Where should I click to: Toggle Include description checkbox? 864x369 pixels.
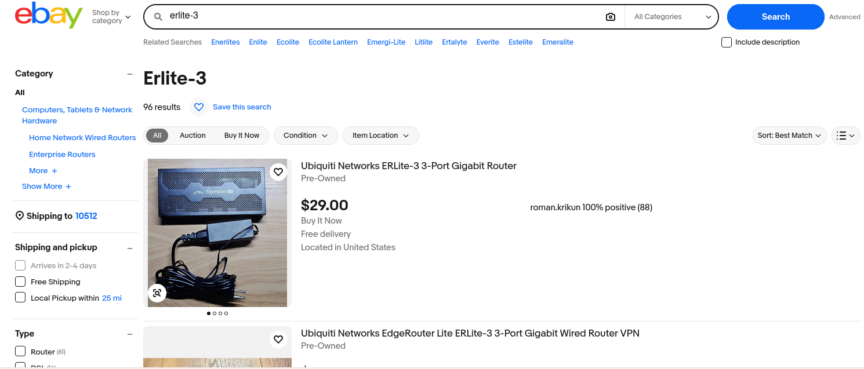(x=727, y=42)
